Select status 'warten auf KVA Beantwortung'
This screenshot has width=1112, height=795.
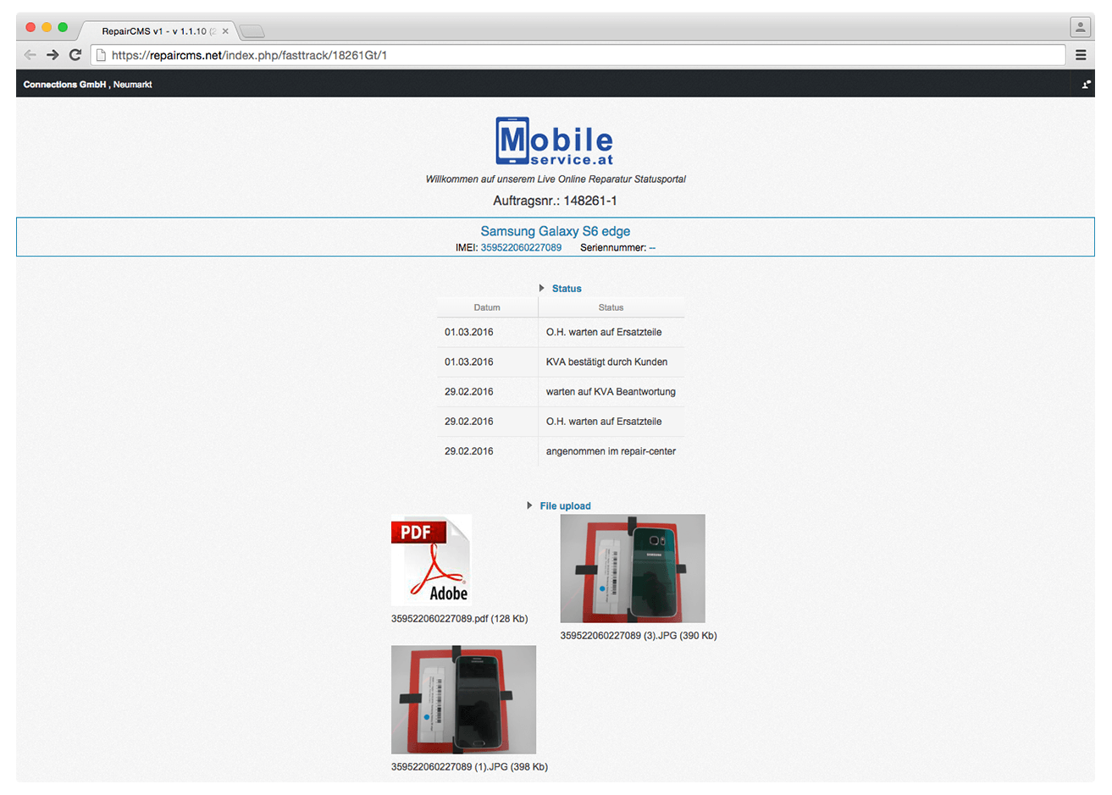[611, 392]
